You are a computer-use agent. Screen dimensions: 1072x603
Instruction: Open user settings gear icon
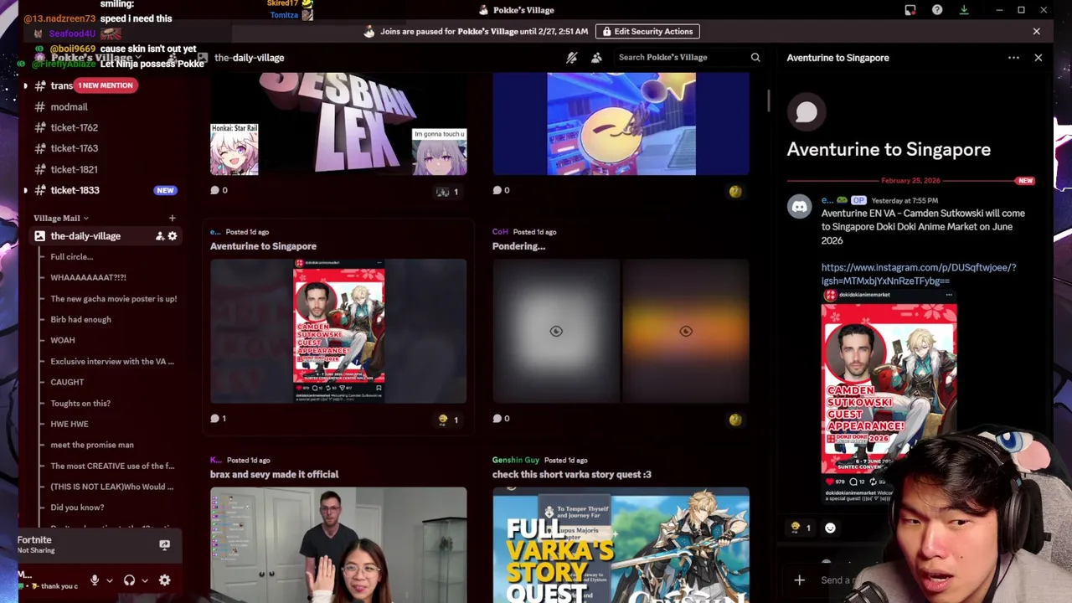[x=165, y=580]
